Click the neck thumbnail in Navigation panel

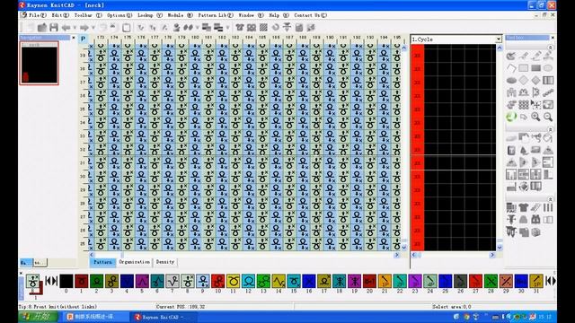[40, 63]
